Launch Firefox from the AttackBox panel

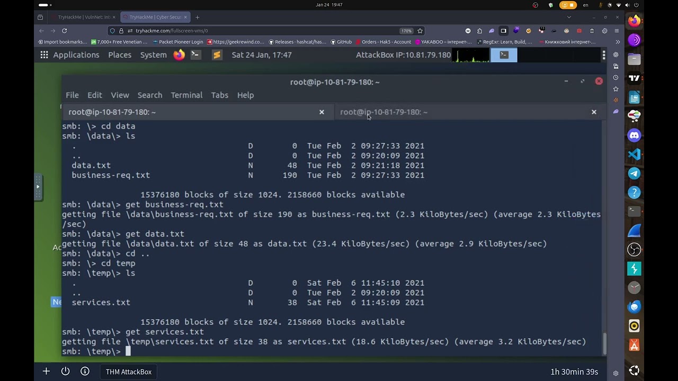(x=179, y=55)
